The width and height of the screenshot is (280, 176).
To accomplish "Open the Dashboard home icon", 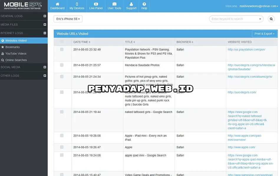I will click(57, 4).
